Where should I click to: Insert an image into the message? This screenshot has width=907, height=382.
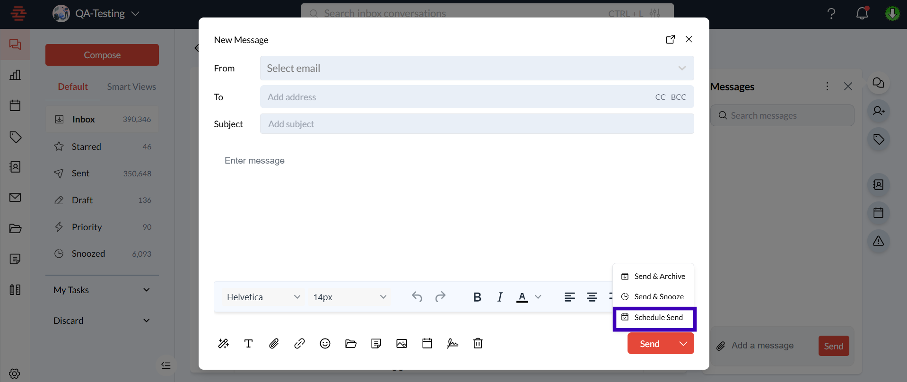tap(401, 344)
